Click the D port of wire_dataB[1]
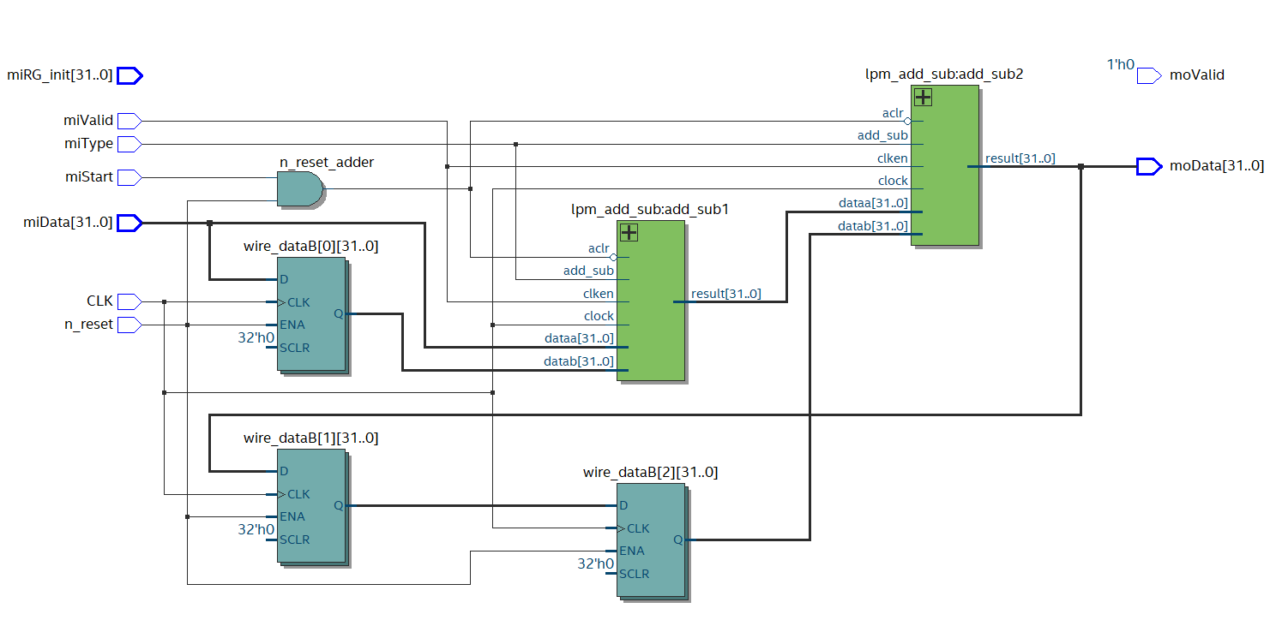The height and width of the screenshot is (632, 1276). [284, 471]
